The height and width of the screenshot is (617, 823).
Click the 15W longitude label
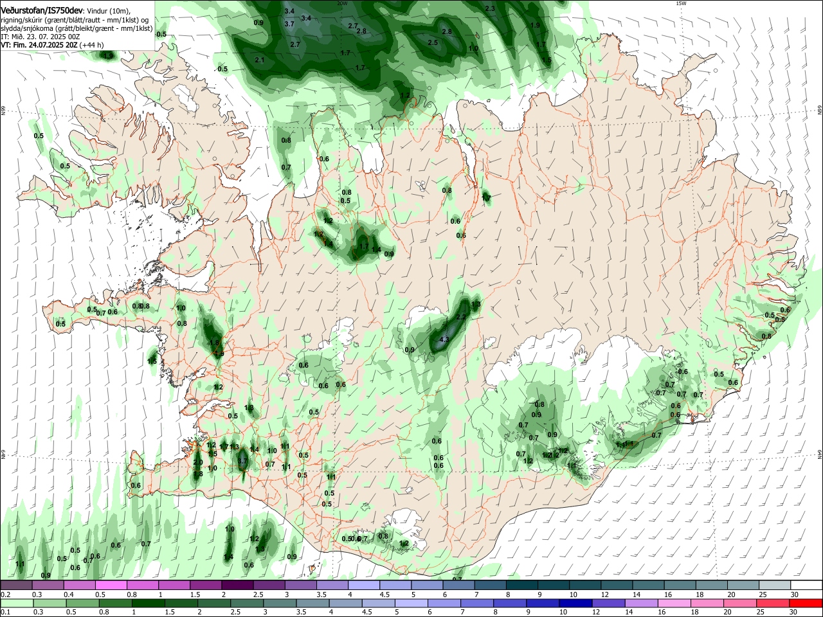click(x=681, y=3)
